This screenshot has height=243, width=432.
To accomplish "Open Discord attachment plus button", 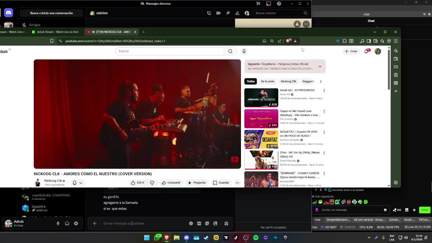I will 94,223.
